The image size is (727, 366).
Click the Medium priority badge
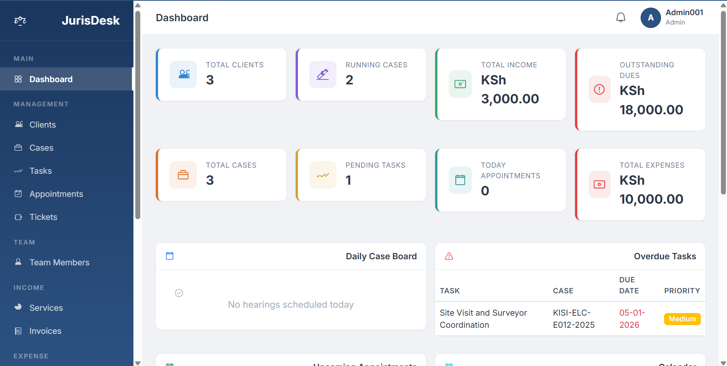click(682, 319)
